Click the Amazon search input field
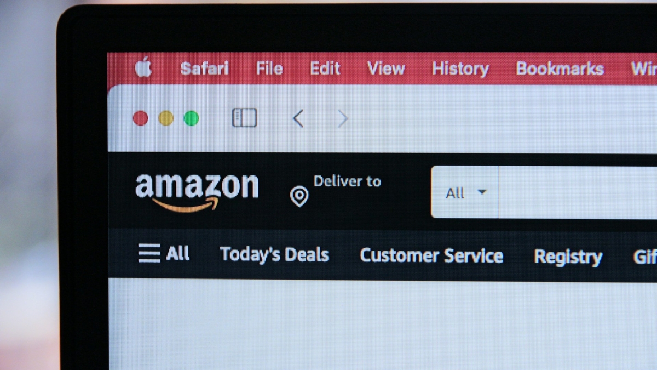 coord(578,192)
